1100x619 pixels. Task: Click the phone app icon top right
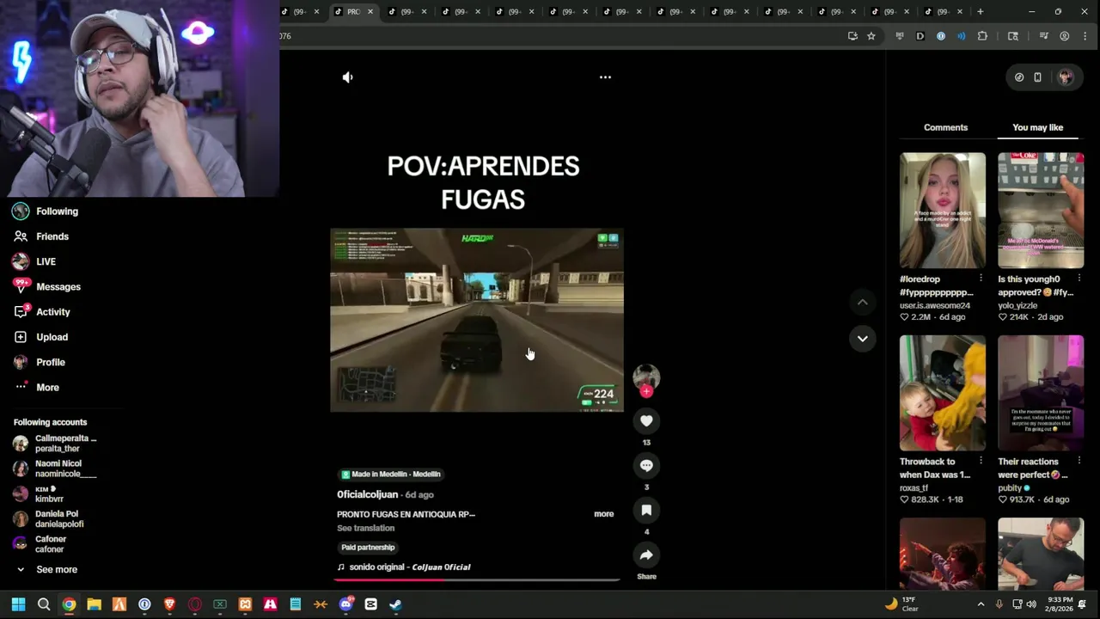pos(1037,77)
